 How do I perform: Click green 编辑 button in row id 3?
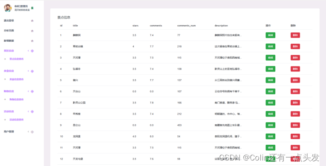point(270,57)
